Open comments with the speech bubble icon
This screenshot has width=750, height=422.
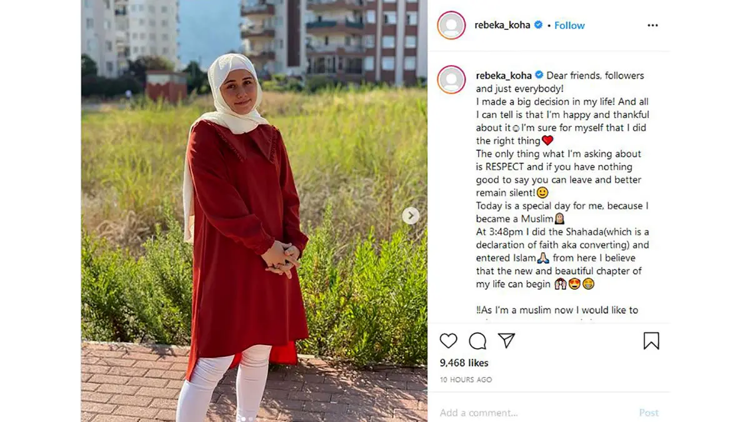pyautogui.click(x=477, y=341)
